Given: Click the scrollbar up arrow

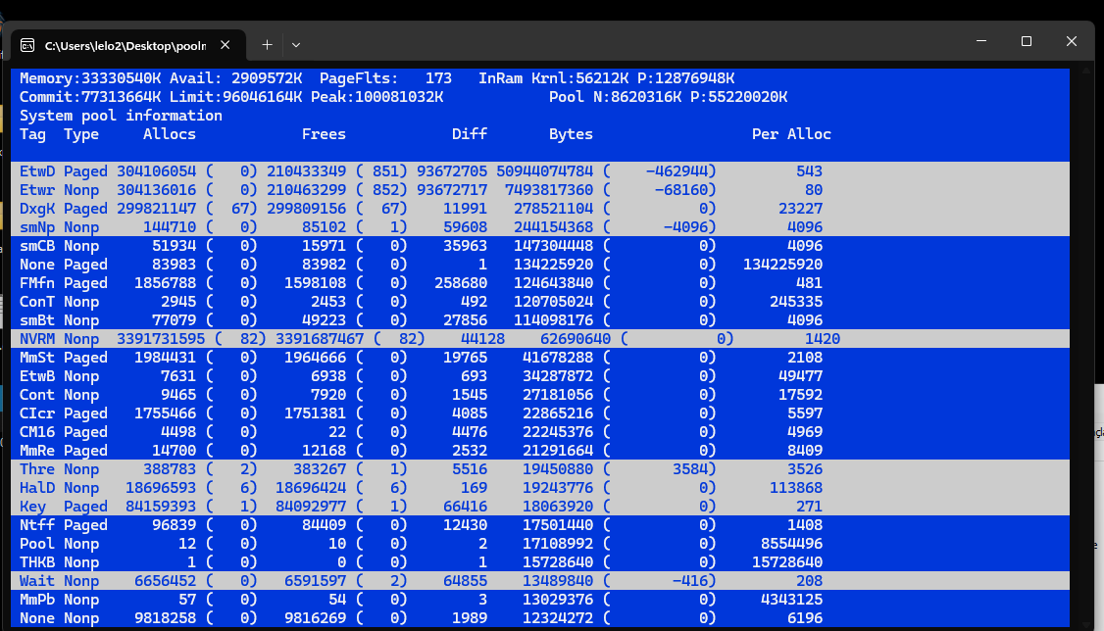Looking at the screenshot, I should point(1086,72).
